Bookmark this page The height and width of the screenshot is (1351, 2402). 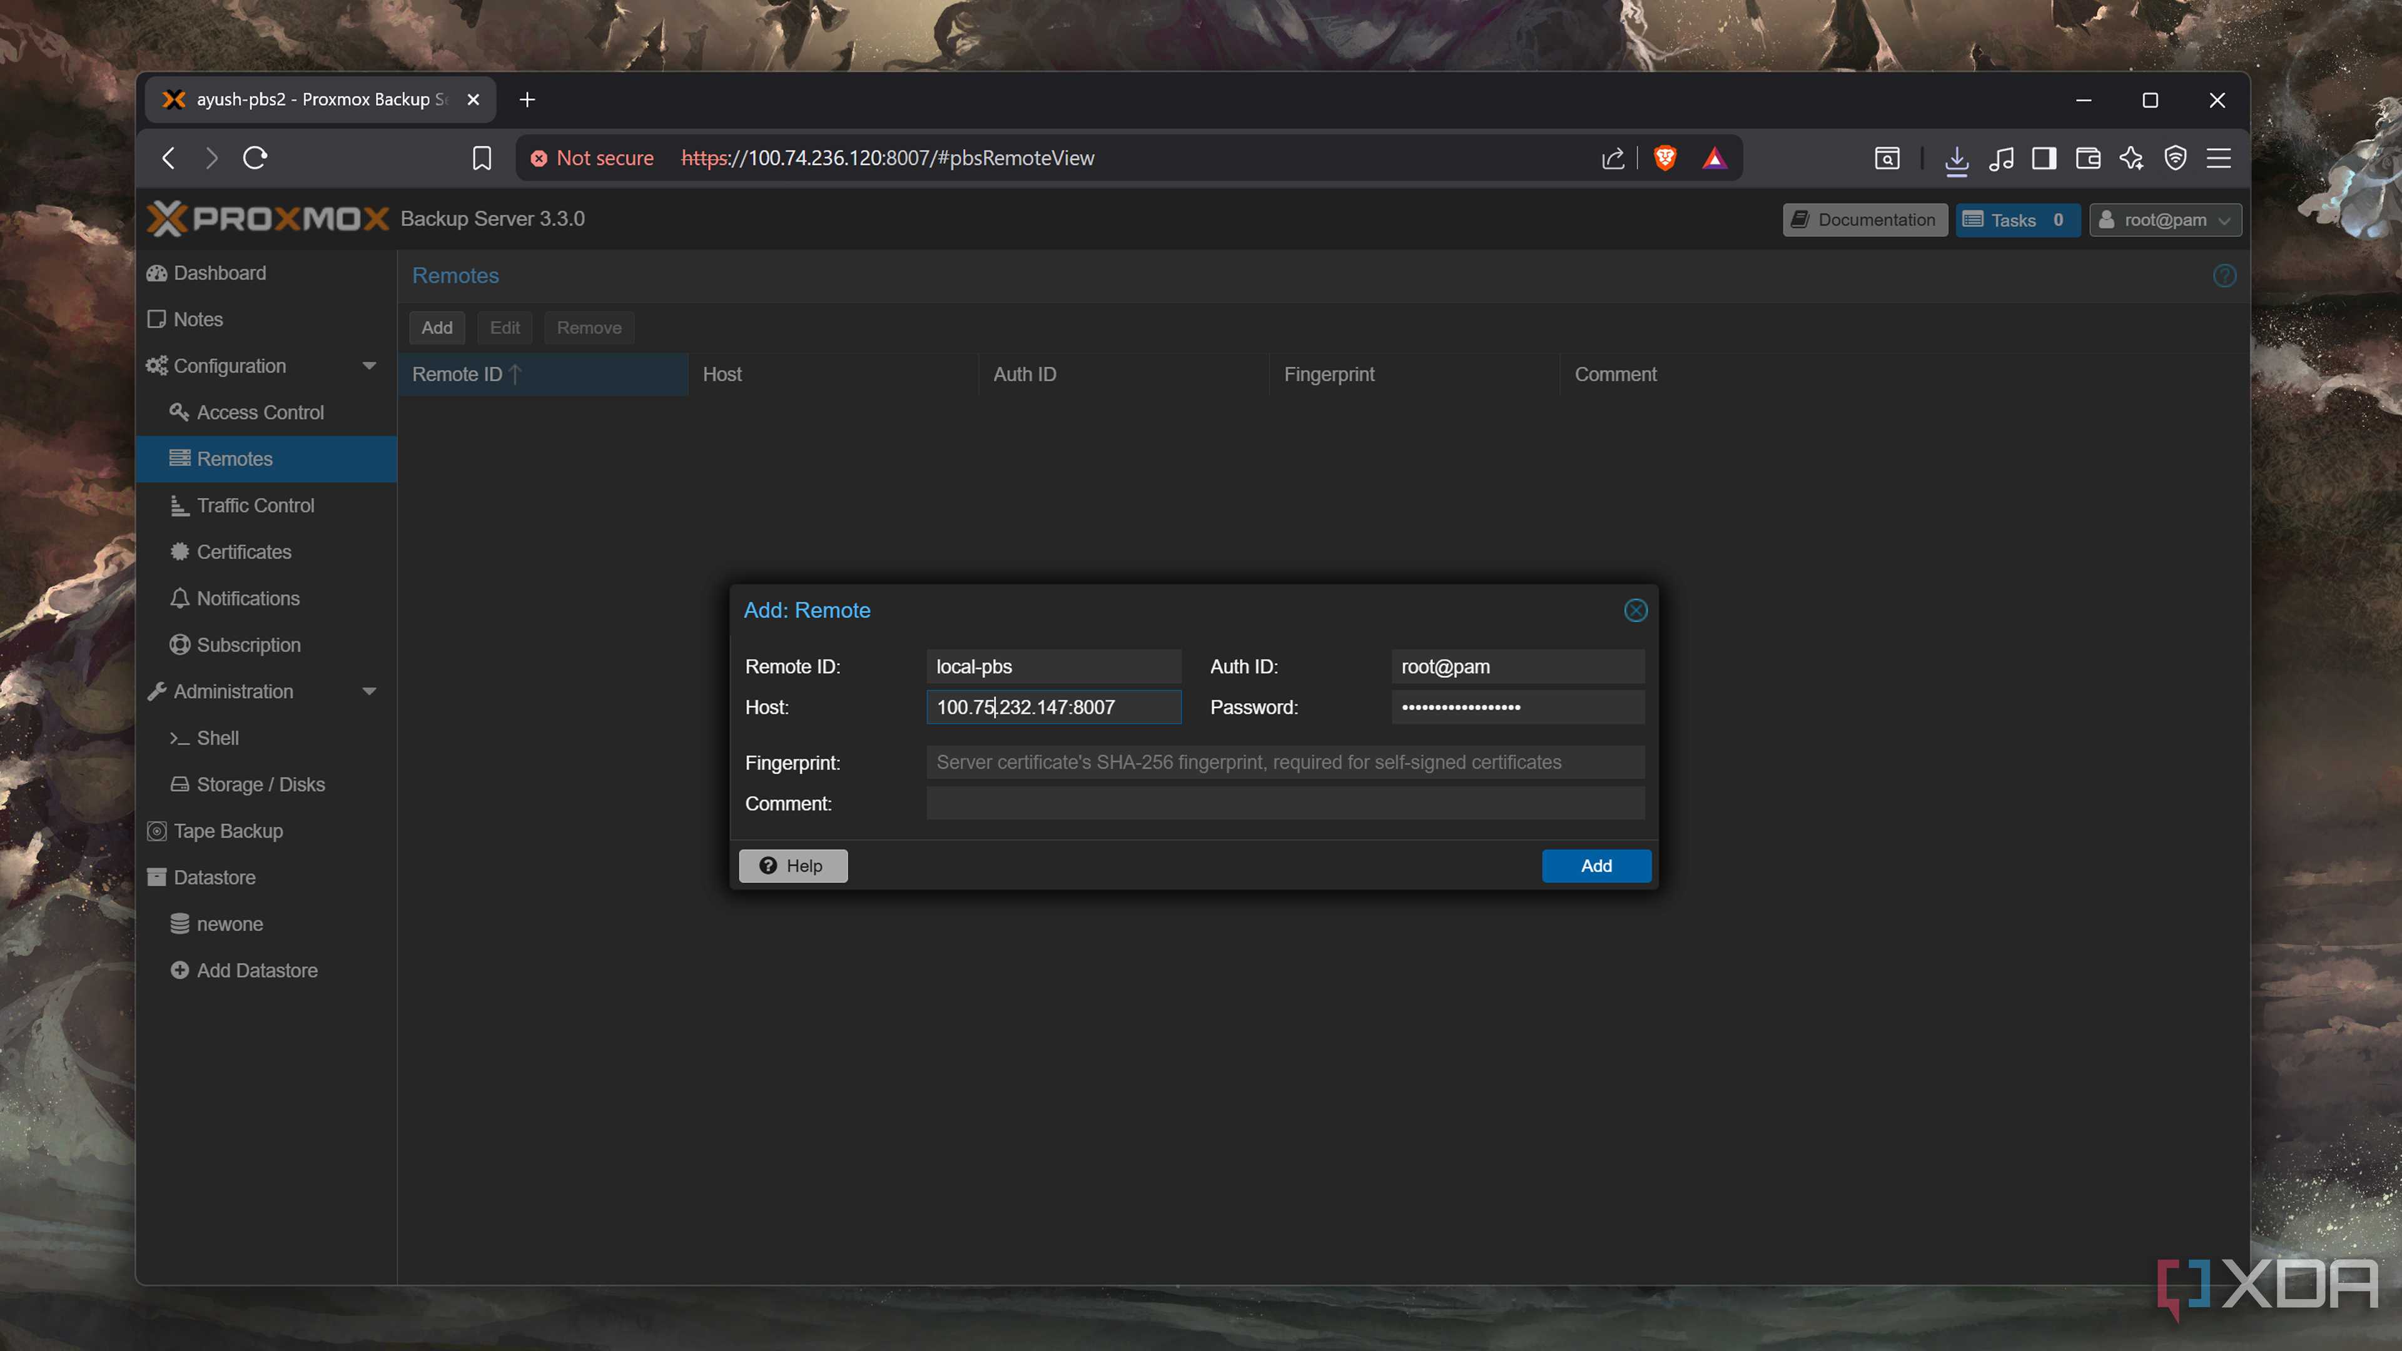(481, 158)
